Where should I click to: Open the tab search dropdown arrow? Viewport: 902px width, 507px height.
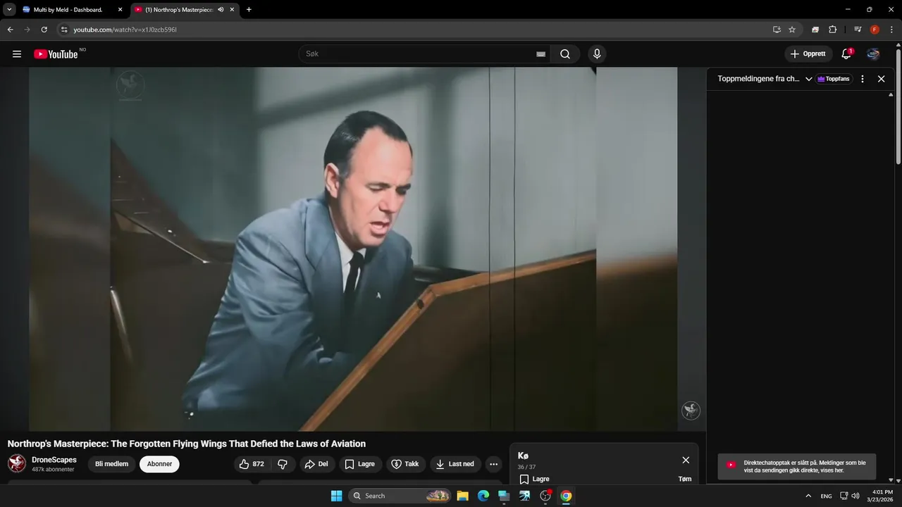9,10
